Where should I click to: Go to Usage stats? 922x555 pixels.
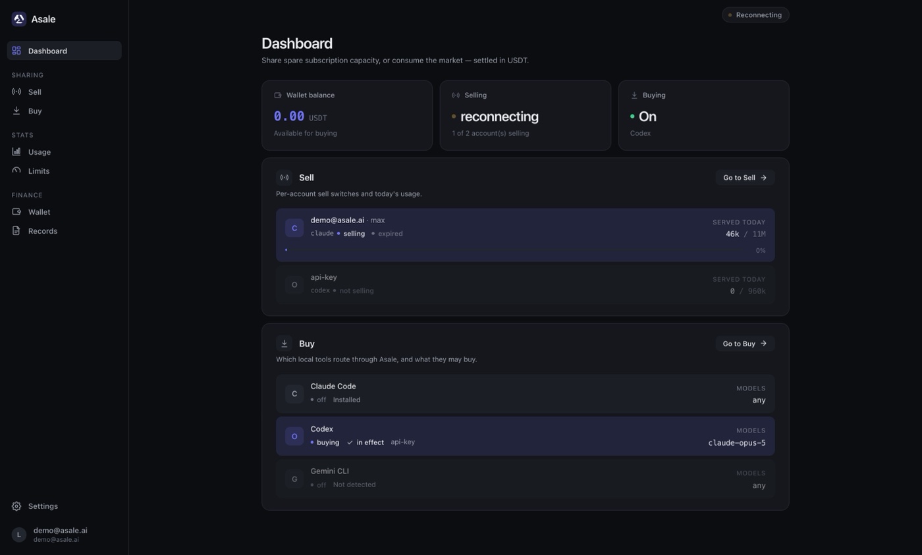point(64,152)
